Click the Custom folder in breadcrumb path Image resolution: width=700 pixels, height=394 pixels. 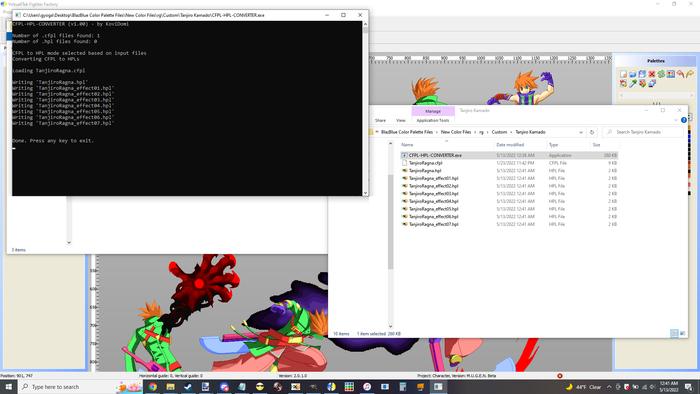point(499,132)
